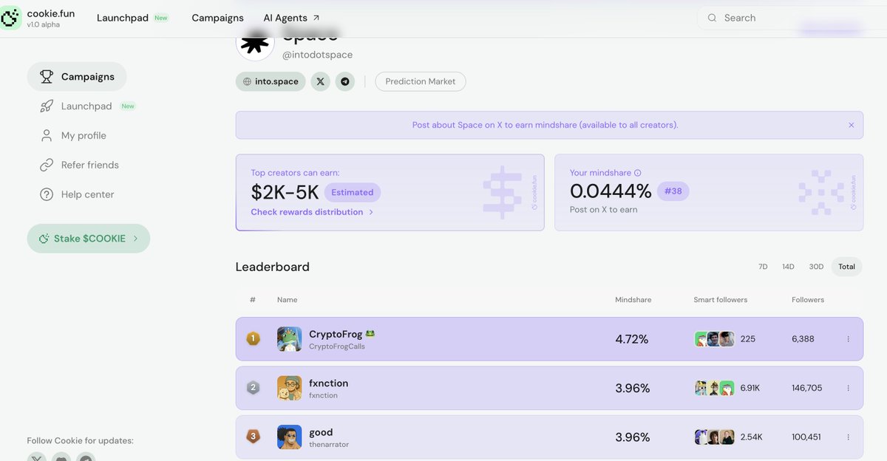Select Campaigns in the sidebar

click(x=77, y=77)
